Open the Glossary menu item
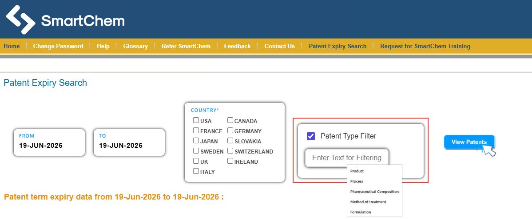The width and height of the screenshot is (532, 219). coord(135,46)
